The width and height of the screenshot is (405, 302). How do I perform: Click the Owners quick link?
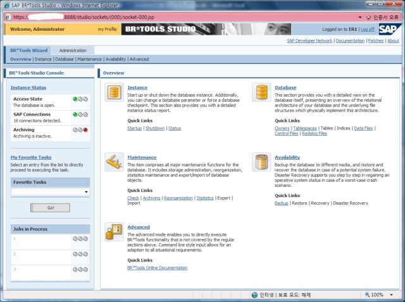[282, 128]
